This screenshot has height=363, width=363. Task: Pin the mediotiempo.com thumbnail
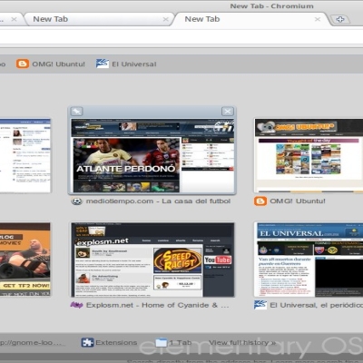pyautogui.click(x=77, y=112)
